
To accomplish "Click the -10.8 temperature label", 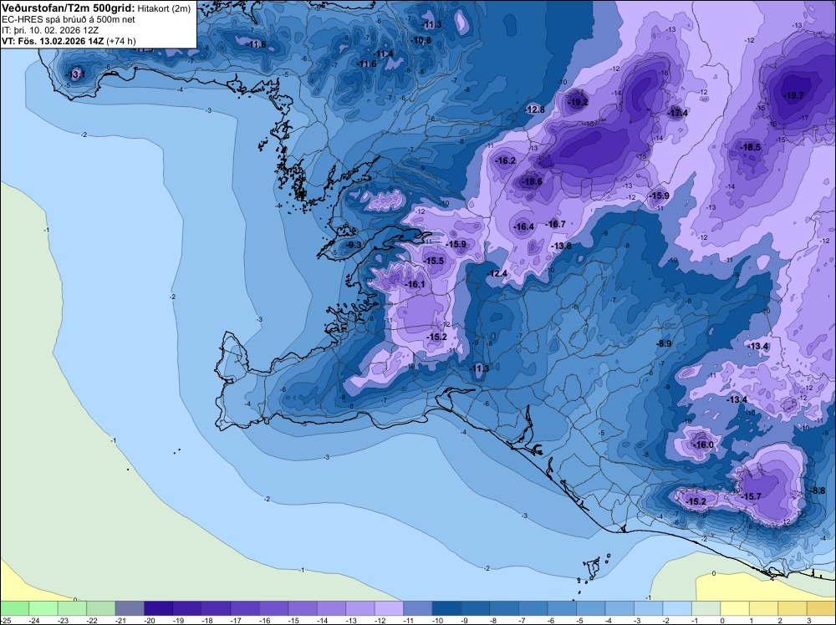I will [421, 40].
